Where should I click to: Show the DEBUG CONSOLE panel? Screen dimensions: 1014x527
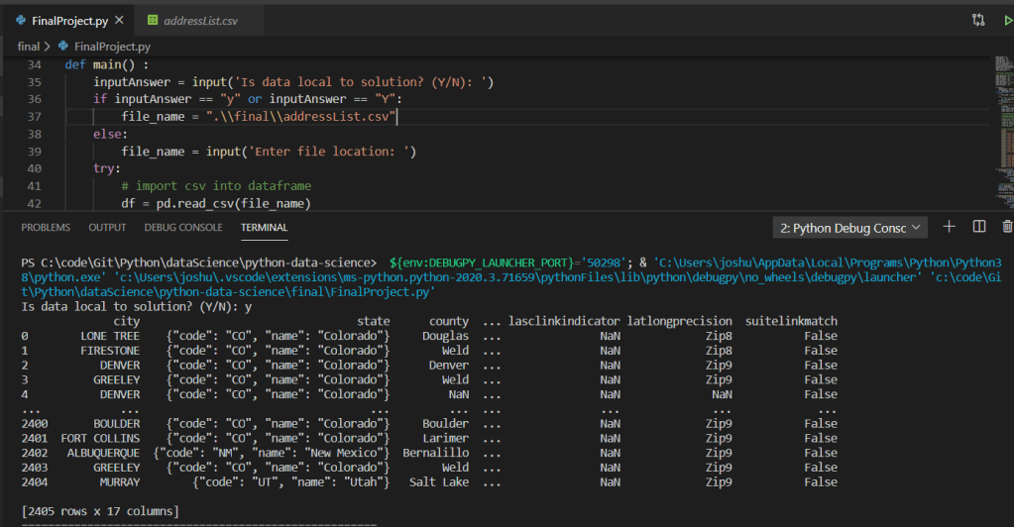tap(183, 227)
